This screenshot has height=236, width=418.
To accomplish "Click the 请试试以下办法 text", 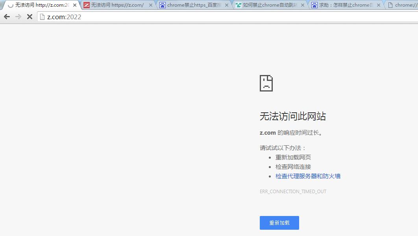I will (x=283, y=148).
